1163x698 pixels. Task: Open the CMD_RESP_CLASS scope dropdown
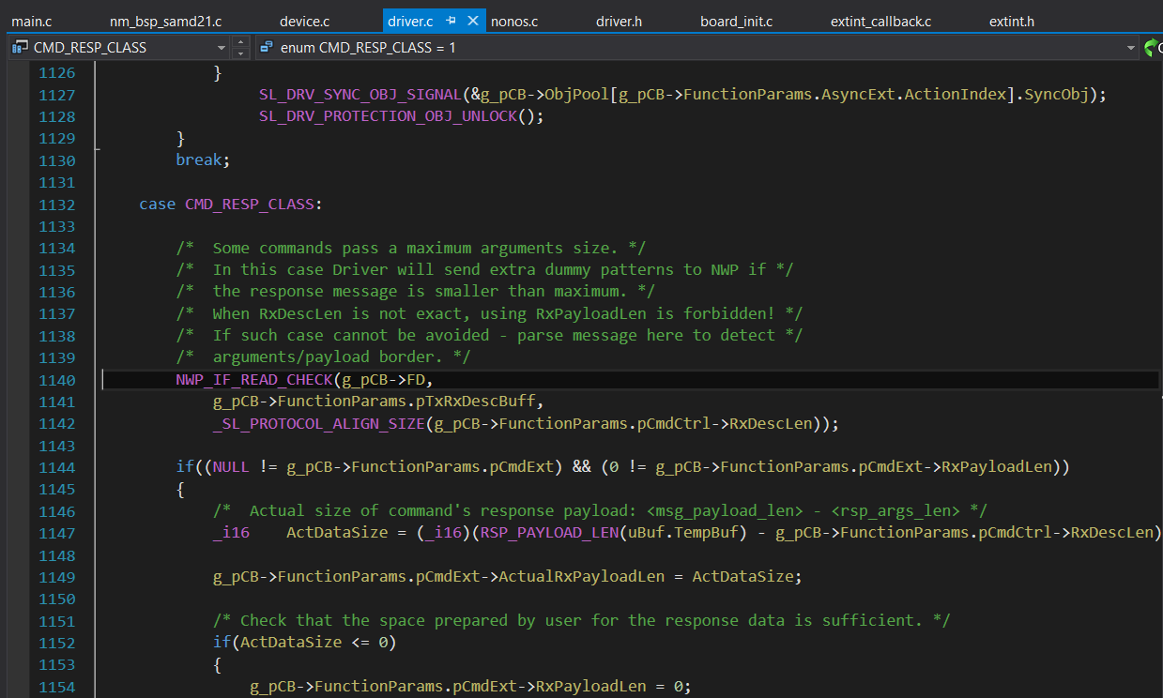click(x=222, y=47)
